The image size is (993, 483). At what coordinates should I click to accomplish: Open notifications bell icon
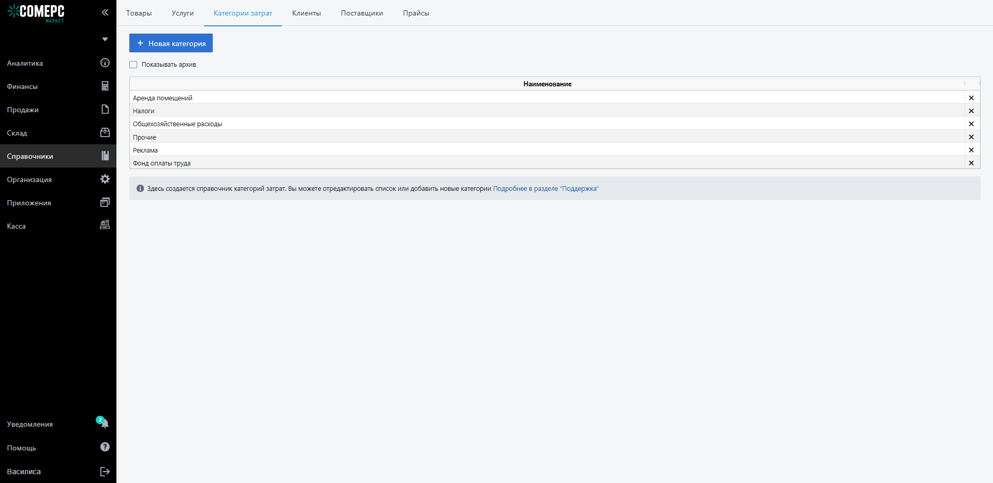click(x=105, y=424)
